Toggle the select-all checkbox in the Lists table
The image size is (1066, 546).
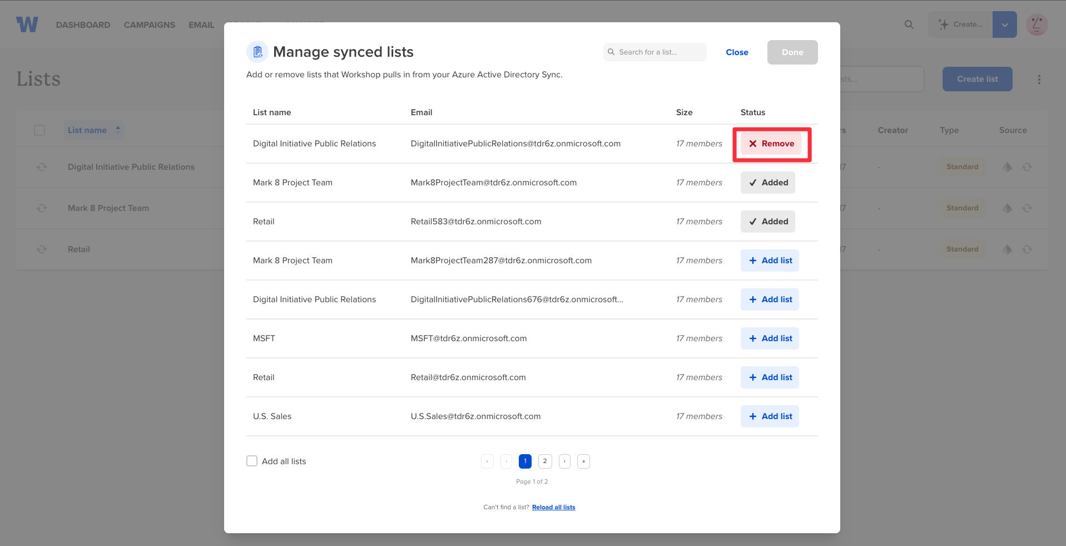pos(39,130)
